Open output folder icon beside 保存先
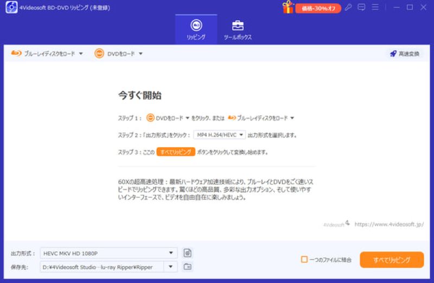The image size is (434, 283). coord(187,267)
